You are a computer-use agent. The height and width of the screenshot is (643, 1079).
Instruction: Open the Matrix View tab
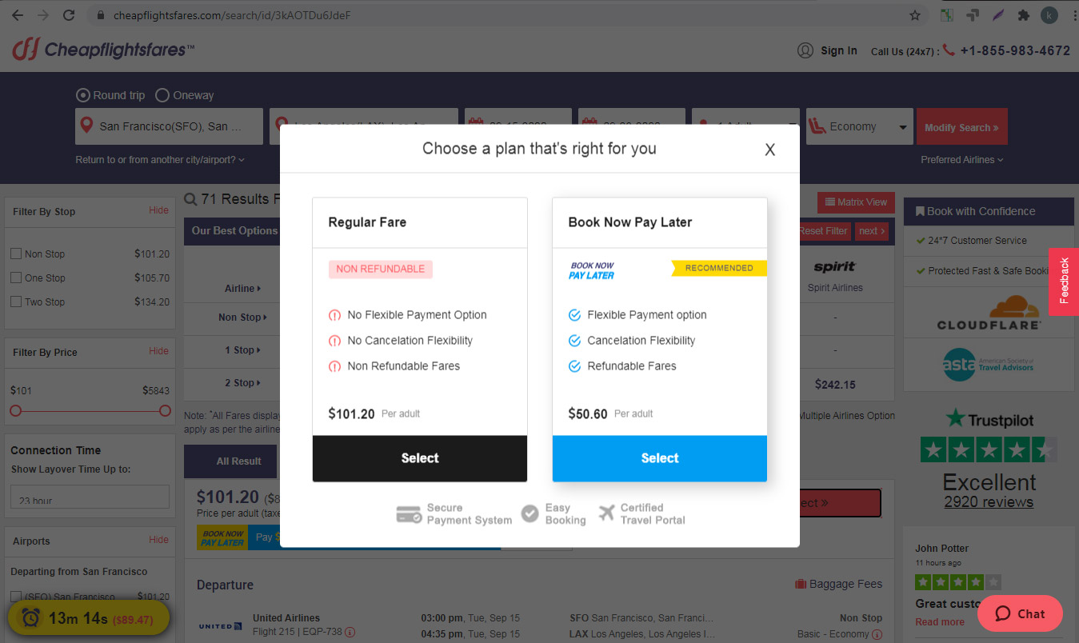click(856, 202)
